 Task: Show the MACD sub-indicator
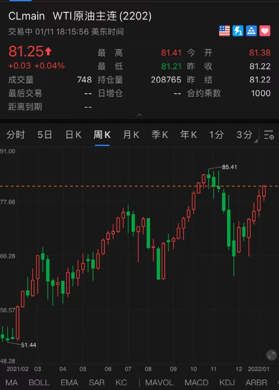(197, 382)
